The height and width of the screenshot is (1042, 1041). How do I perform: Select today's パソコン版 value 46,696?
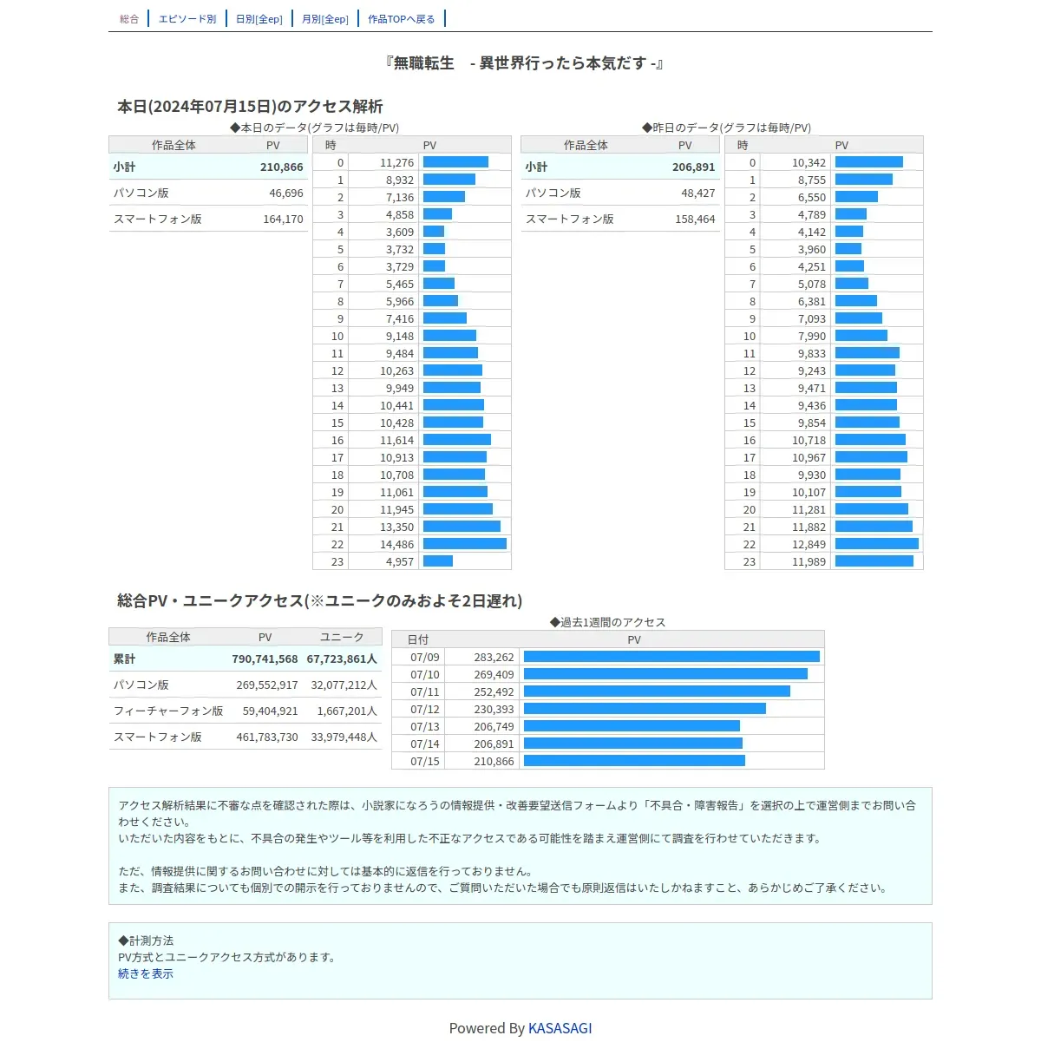pos(286,193)
